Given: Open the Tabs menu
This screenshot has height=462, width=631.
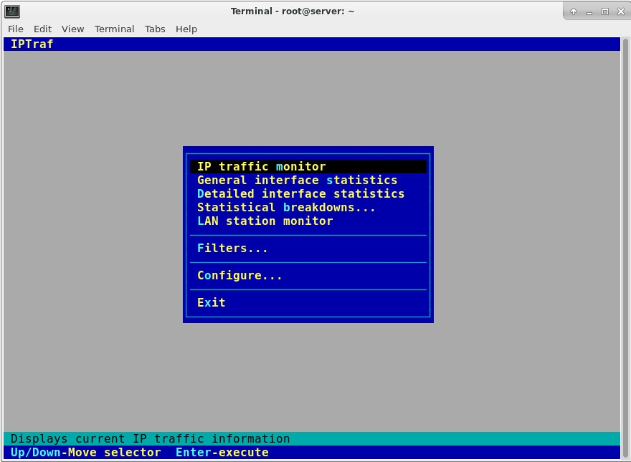Looking at the screenshot, I should pyautogui.click(x=155, y=29).
